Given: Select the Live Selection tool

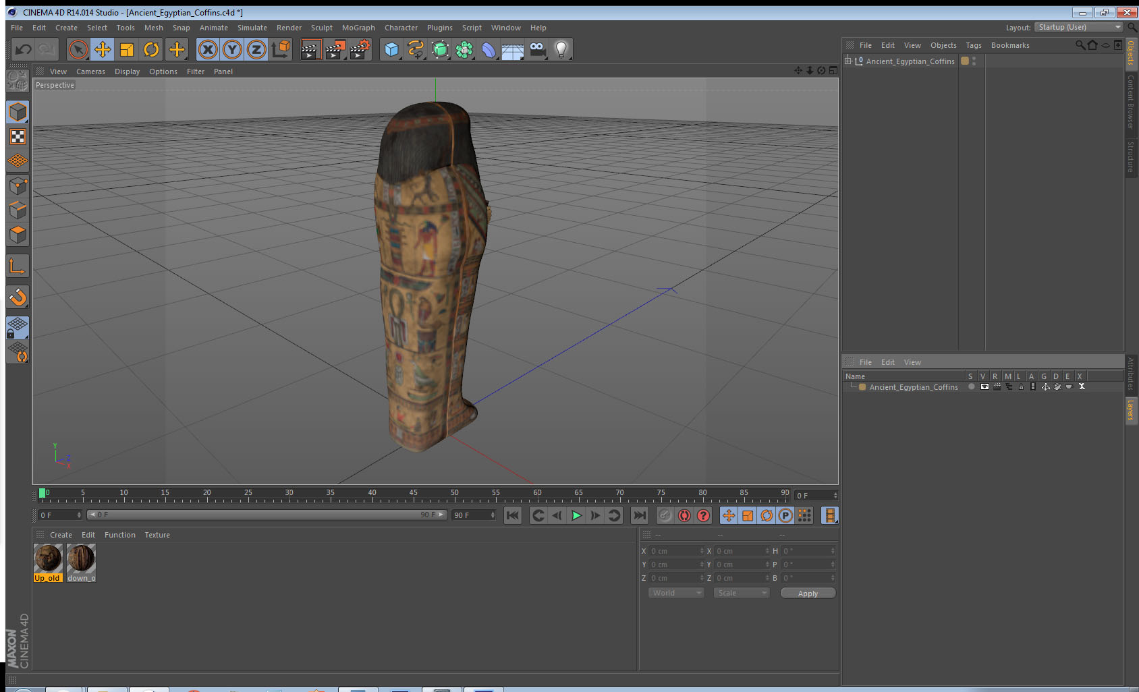Looking at the screenshot, I should (x=78, y=49).
